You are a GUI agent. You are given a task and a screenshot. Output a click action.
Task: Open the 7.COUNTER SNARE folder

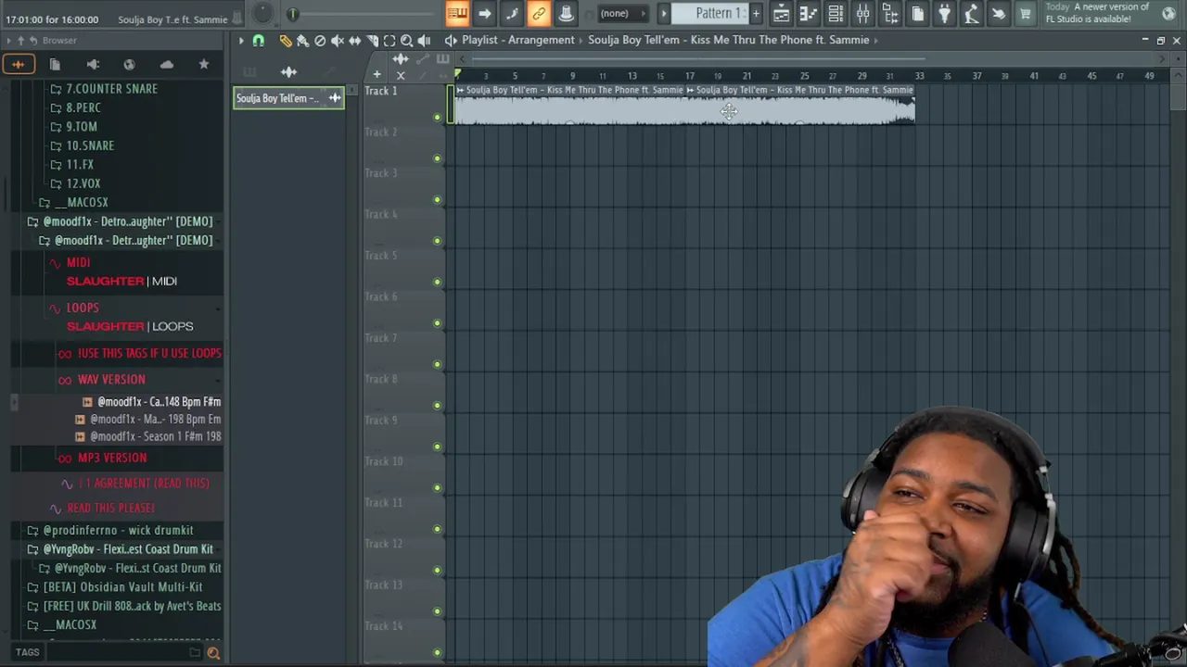coord(111,89)
